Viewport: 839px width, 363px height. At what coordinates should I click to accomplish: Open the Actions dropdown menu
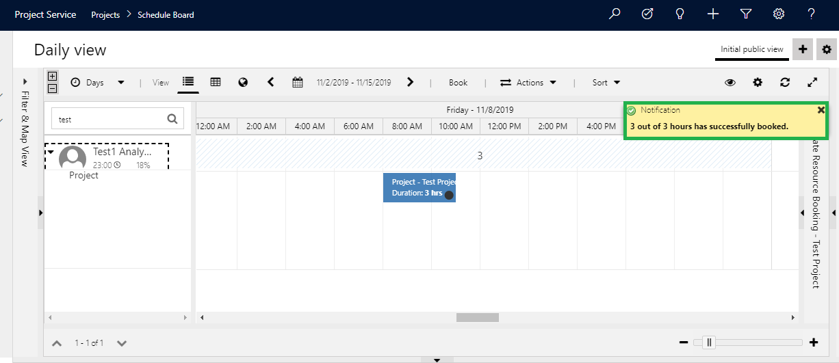(x=528, y=83)
